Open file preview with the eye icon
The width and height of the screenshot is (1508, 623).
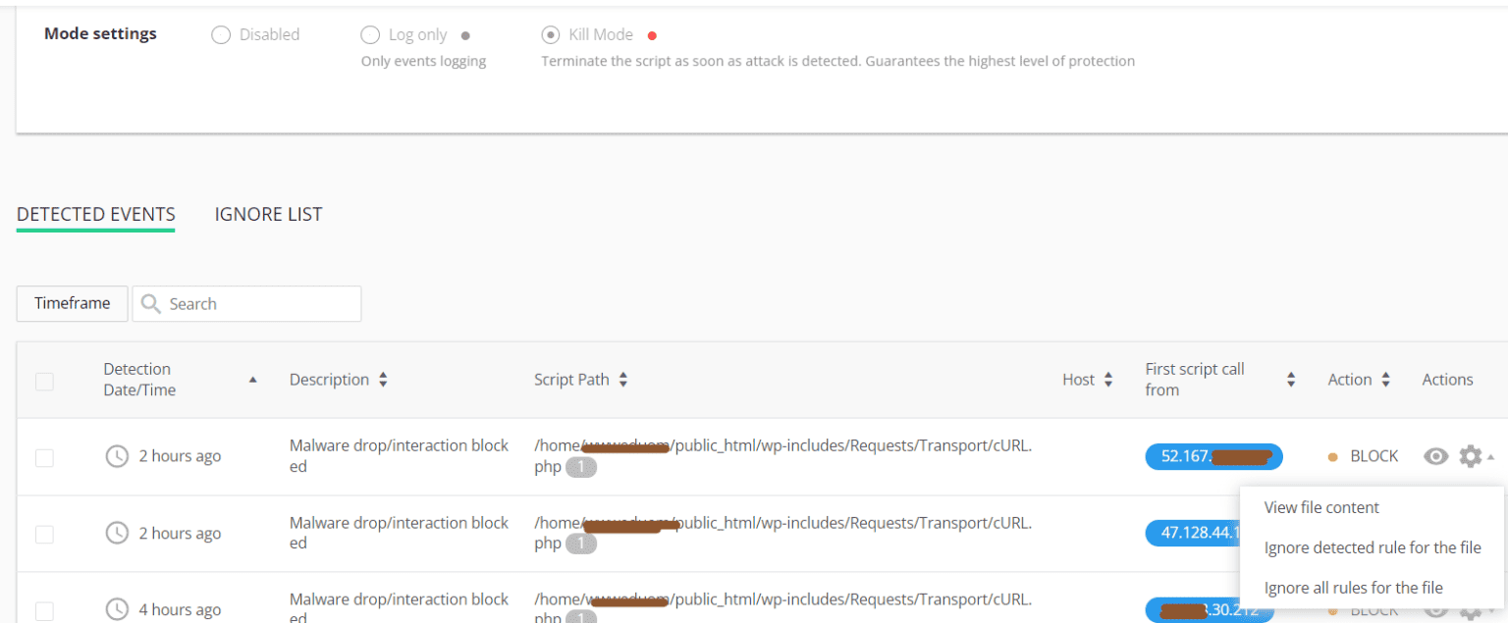(1436, 455)
